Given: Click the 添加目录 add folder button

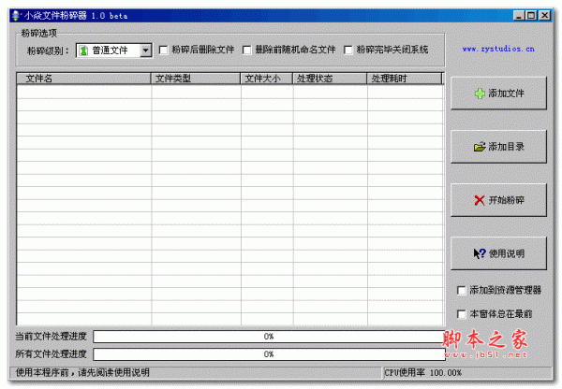Looking at the screenshot, I should [498, 147].
